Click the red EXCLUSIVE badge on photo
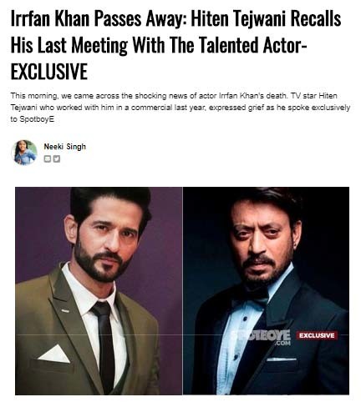 (317, 335)
